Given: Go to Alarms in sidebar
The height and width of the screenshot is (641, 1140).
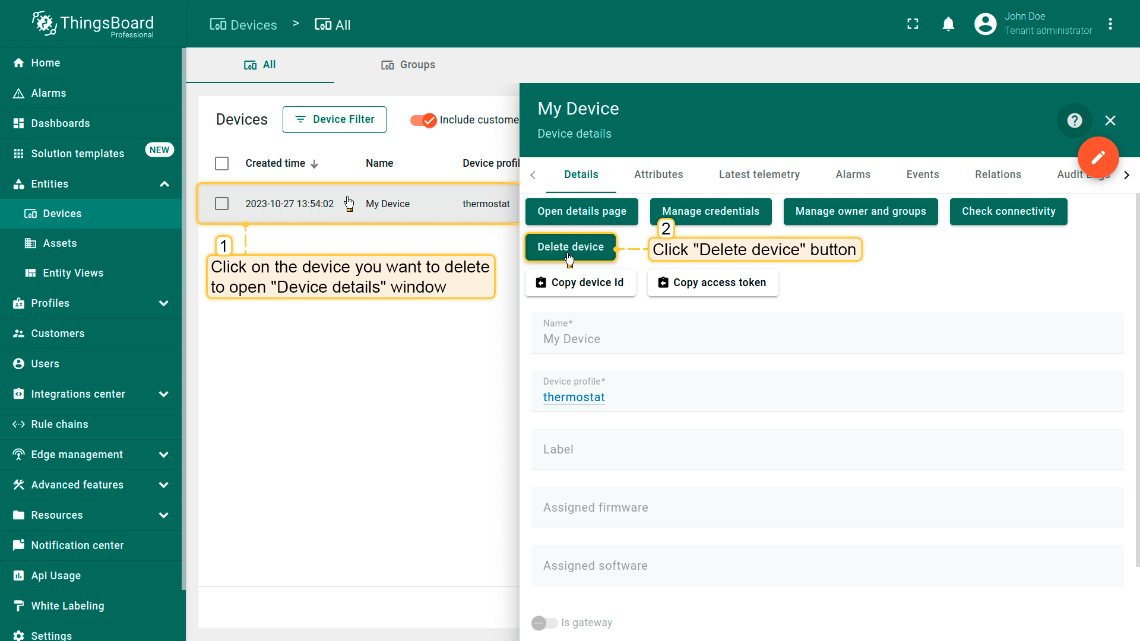Looking at the screenshot, I should pos(49,93).
